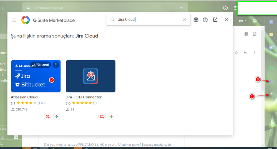Click the 210.746 user count
The height and width of the screenshot is (149, 277).
pos(19,109)
